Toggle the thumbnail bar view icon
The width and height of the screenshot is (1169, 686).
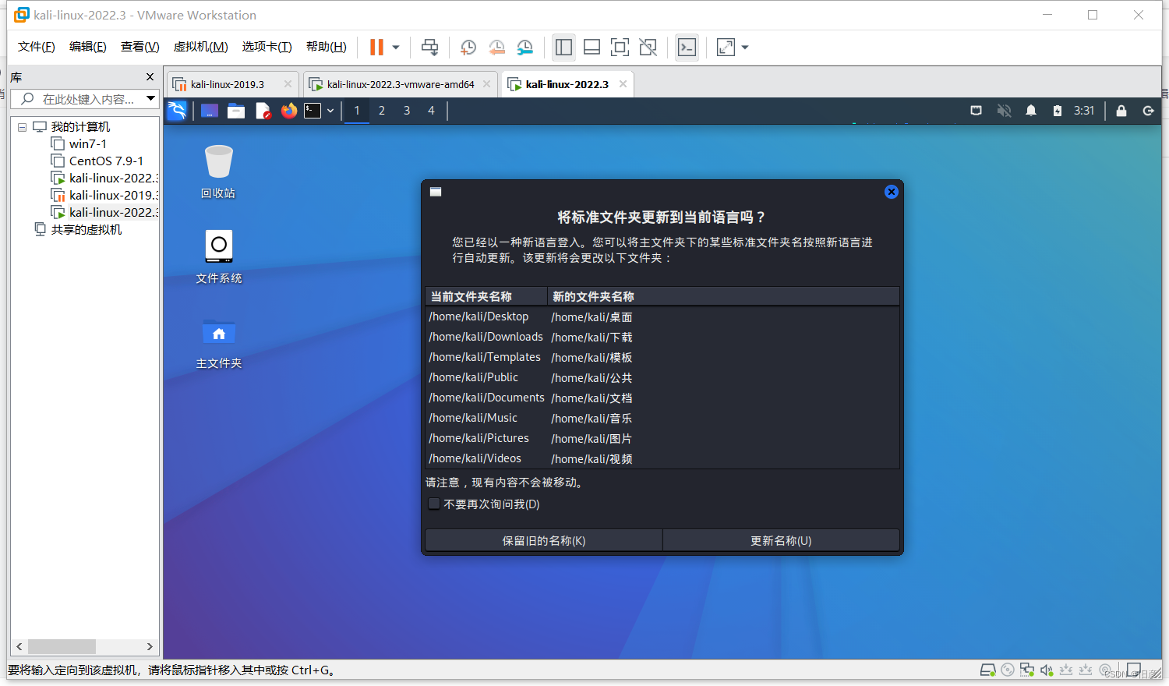592,48
